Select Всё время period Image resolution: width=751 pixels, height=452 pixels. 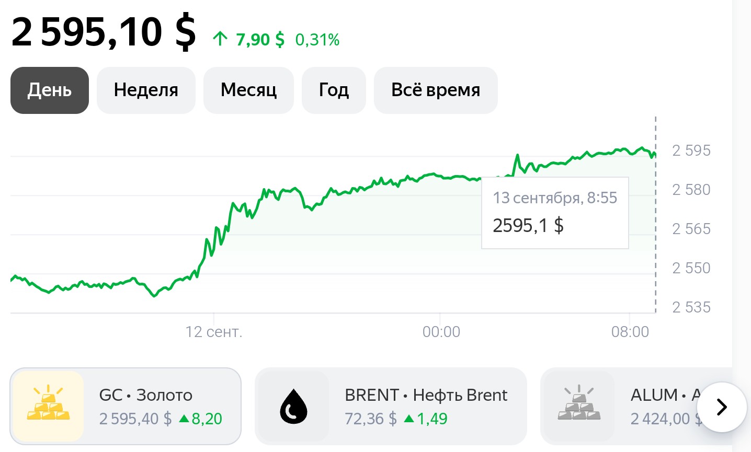point(436,90)
